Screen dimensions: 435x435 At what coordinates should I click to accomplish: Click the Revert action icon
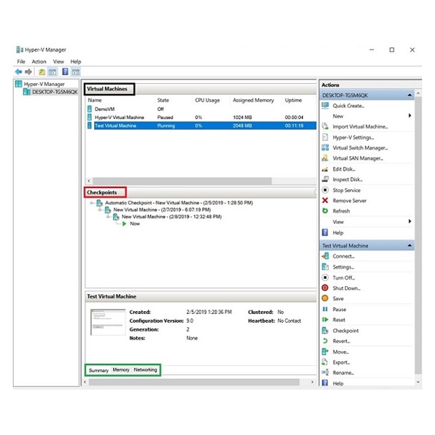click(x=325, y=341)
